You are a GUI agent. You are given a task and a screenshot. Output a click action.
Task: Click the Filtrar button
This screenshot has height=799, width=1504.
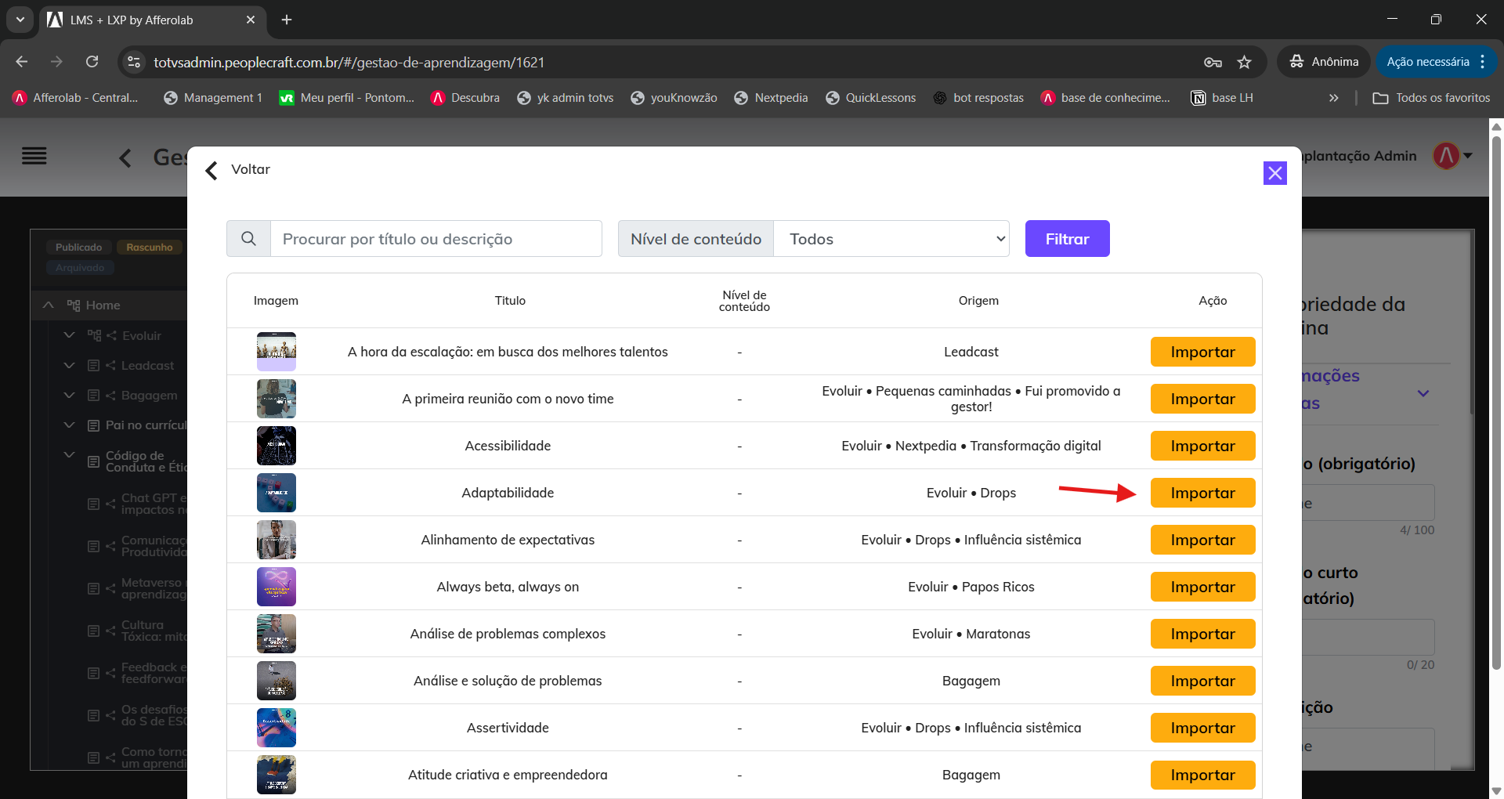pyautogui.click(x=1067, y=238)
